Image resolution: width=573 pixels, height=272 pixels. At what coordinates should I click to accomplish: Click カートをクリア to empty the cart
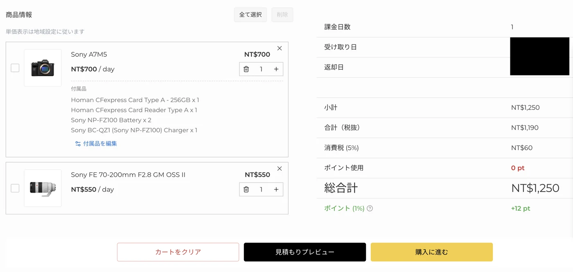178,252
